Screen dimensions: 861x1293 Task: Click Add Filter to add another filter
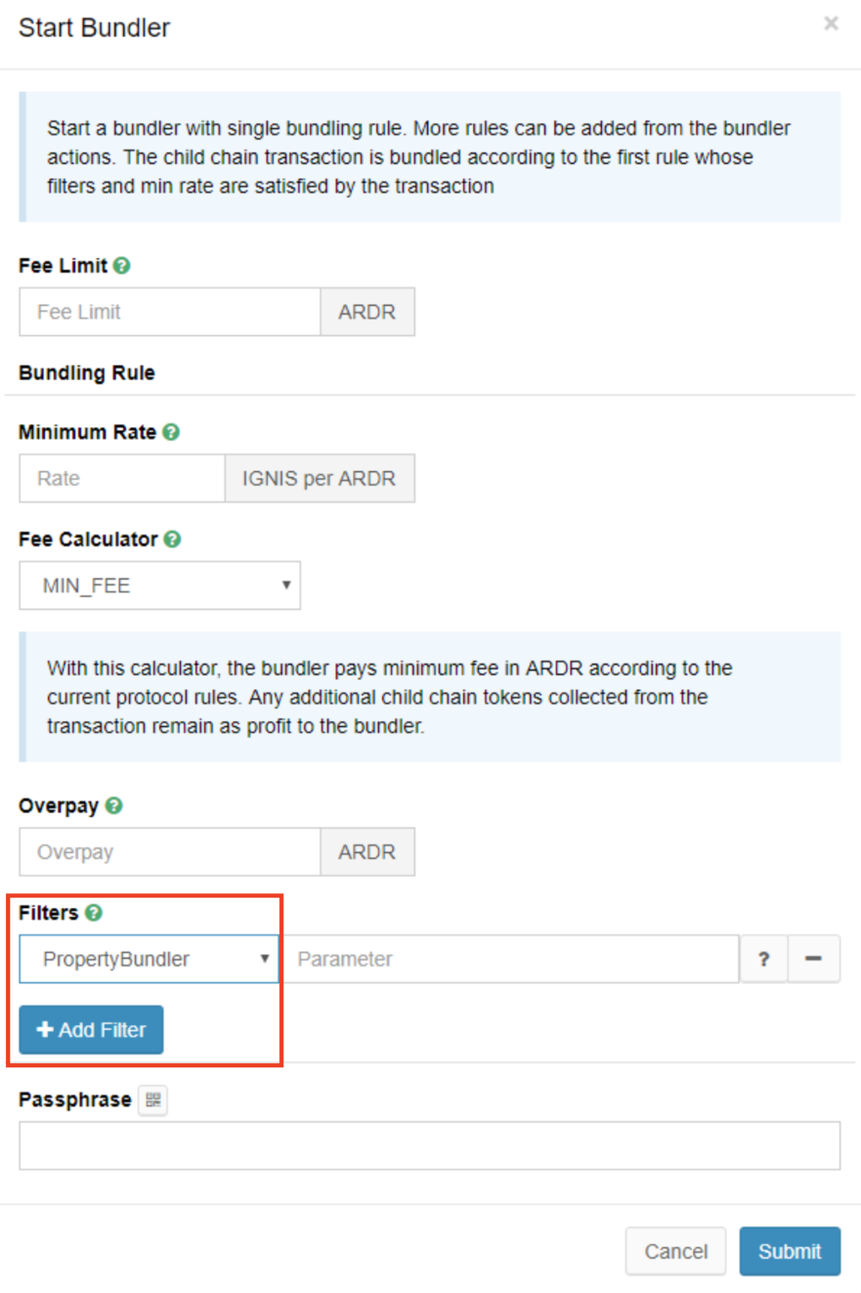(x=90, y=1029)
